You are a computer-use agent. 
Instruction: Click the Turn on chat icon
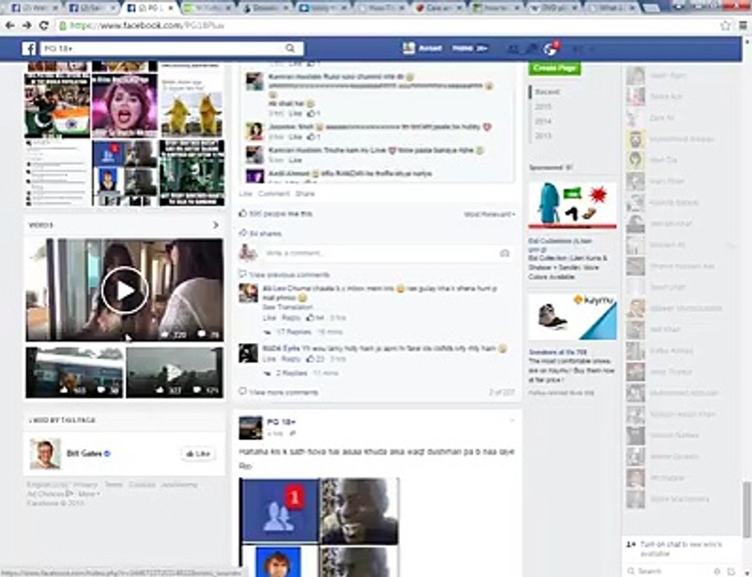coord(632,544)
